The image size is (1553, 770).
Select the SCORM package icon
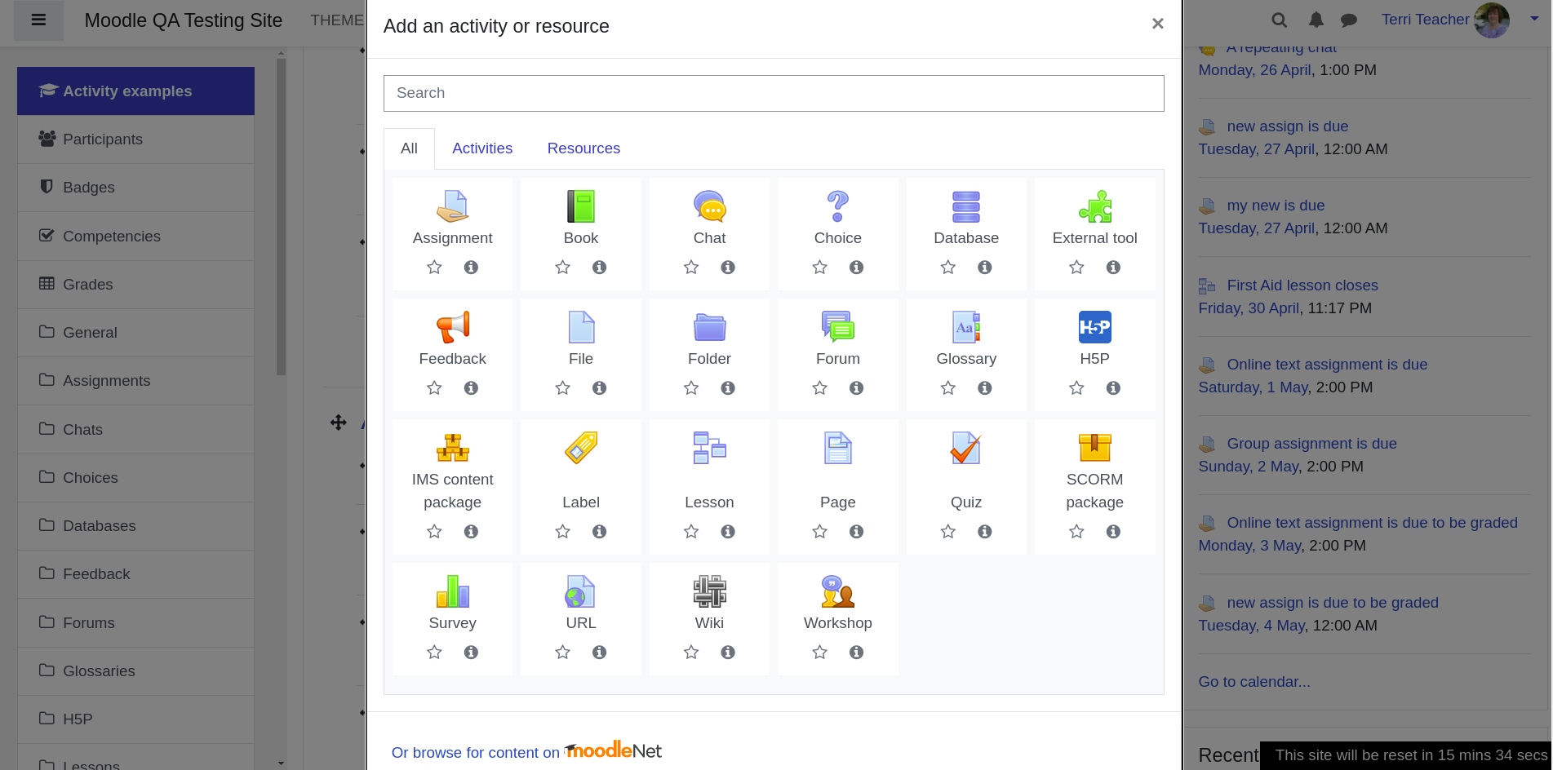tap(1094, 448)
